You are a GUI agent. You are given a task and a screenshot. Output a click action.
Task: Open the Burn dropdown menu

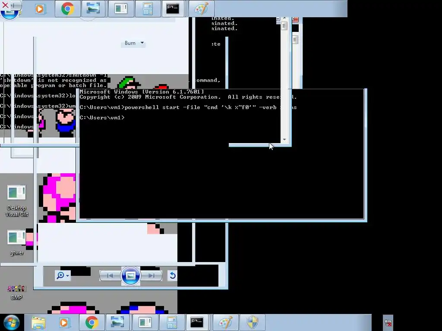click(134, 43)
